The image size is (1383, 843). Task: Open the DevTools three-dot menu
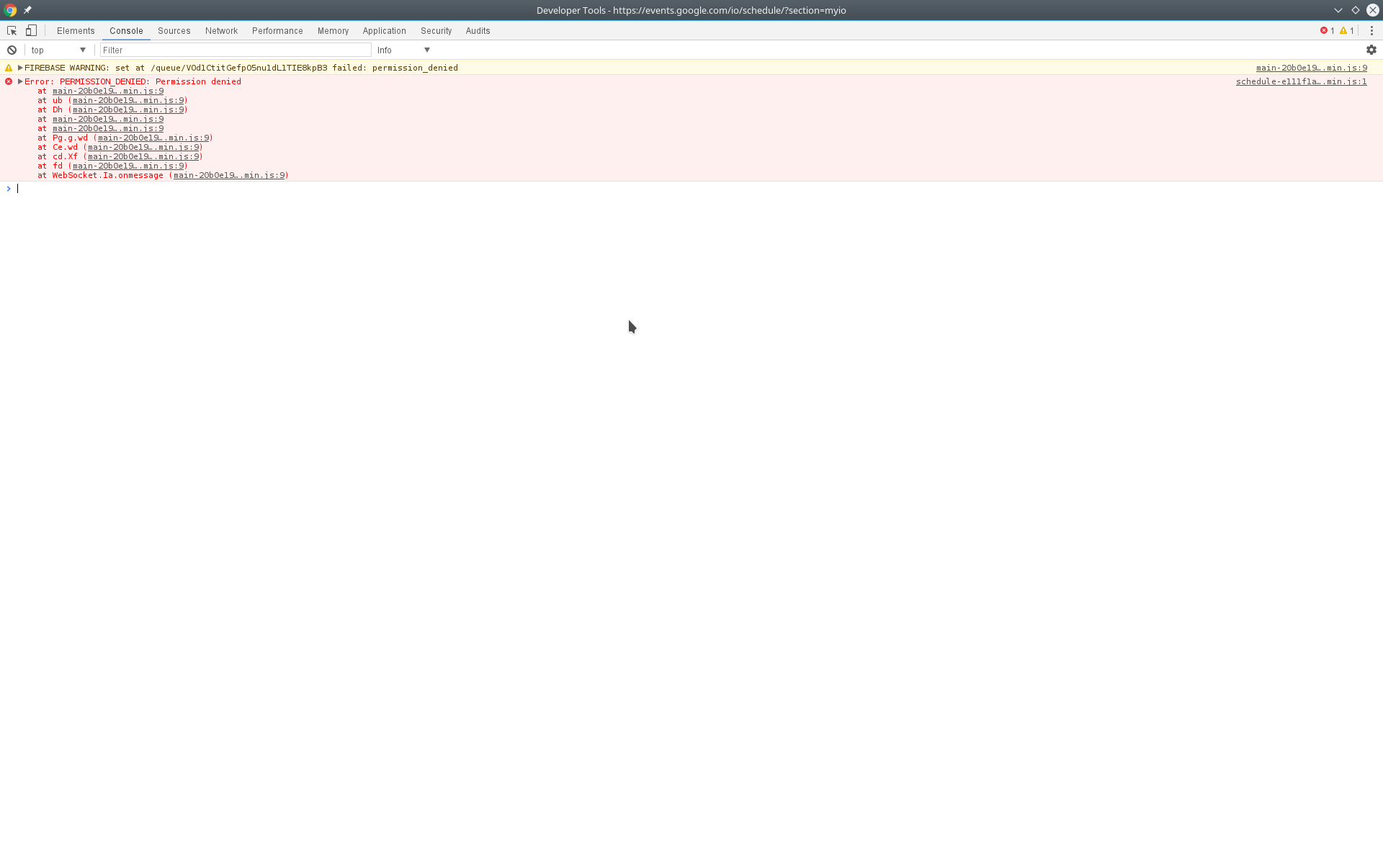coord(1371,31)
